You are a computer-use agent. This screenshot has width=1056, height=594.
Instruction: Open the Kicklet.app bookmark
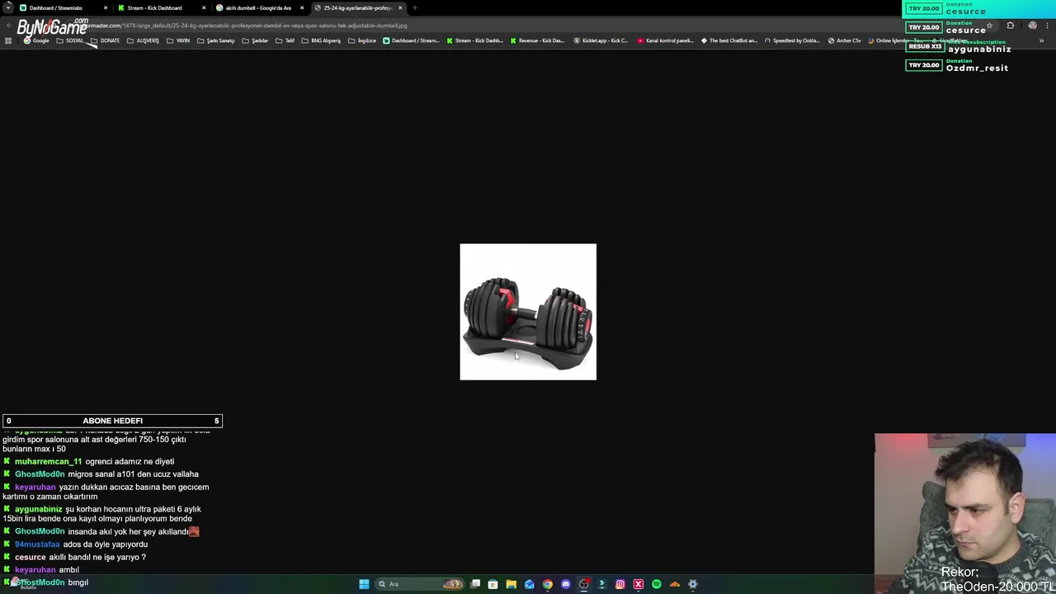point(600,40)
